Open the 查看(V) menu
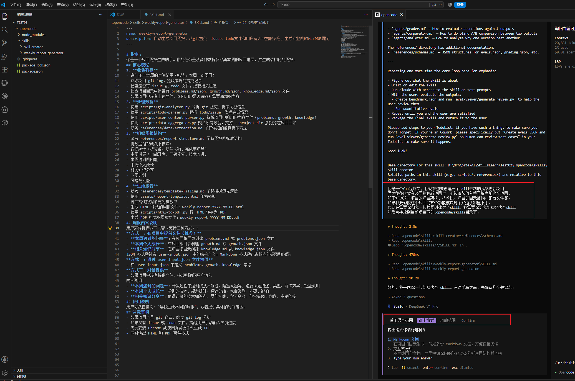The height and width of the screenshot is (381, 575). [x=63, y=5]
